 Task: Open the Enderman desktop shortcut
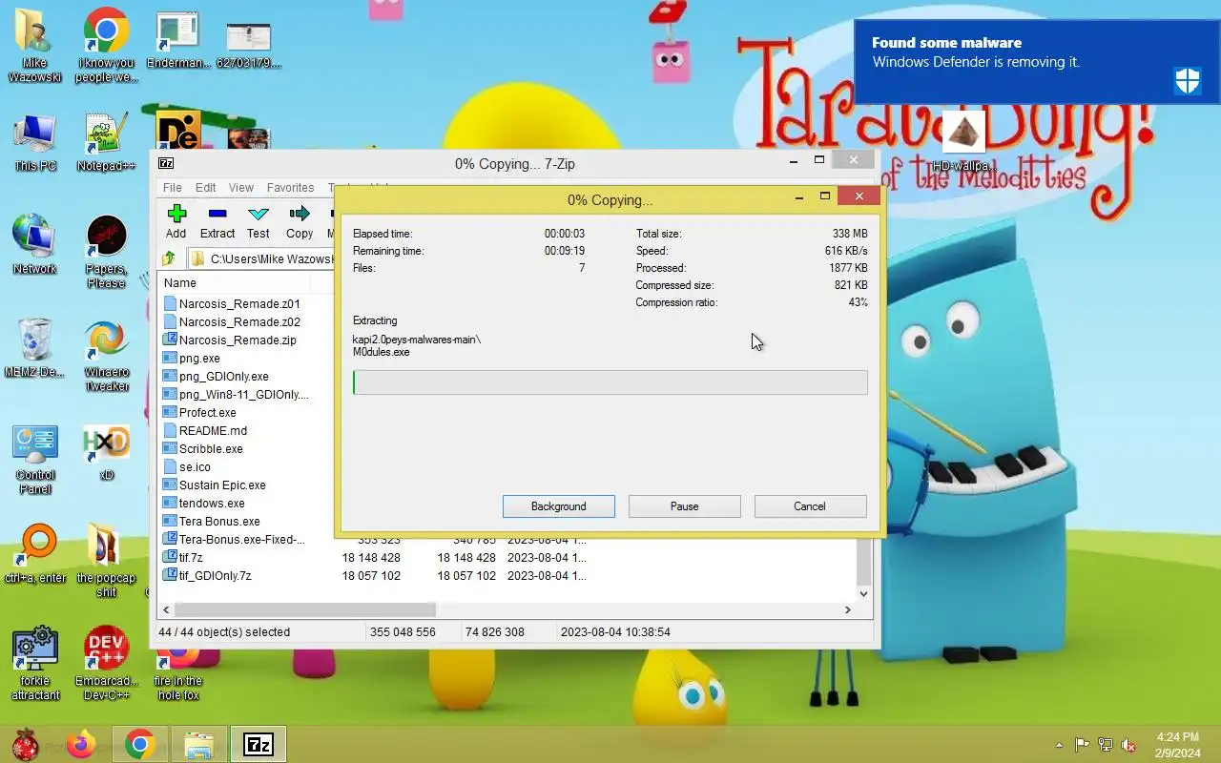coord(177,40)
